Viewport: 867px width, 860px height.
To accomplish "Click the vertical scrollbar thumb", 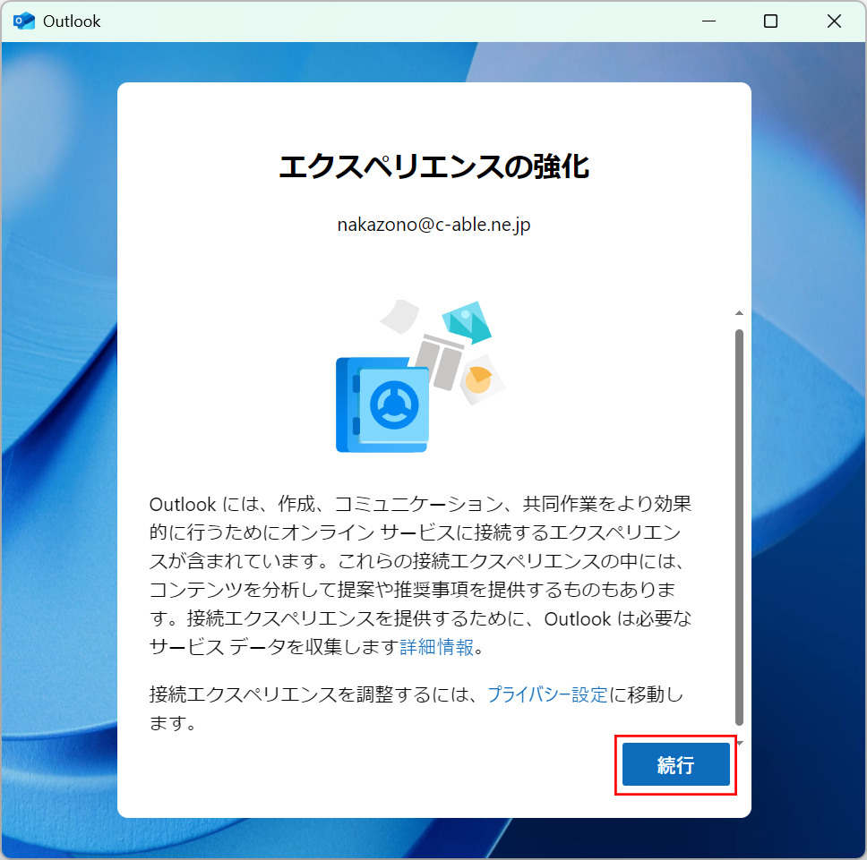I will (739, 527).
